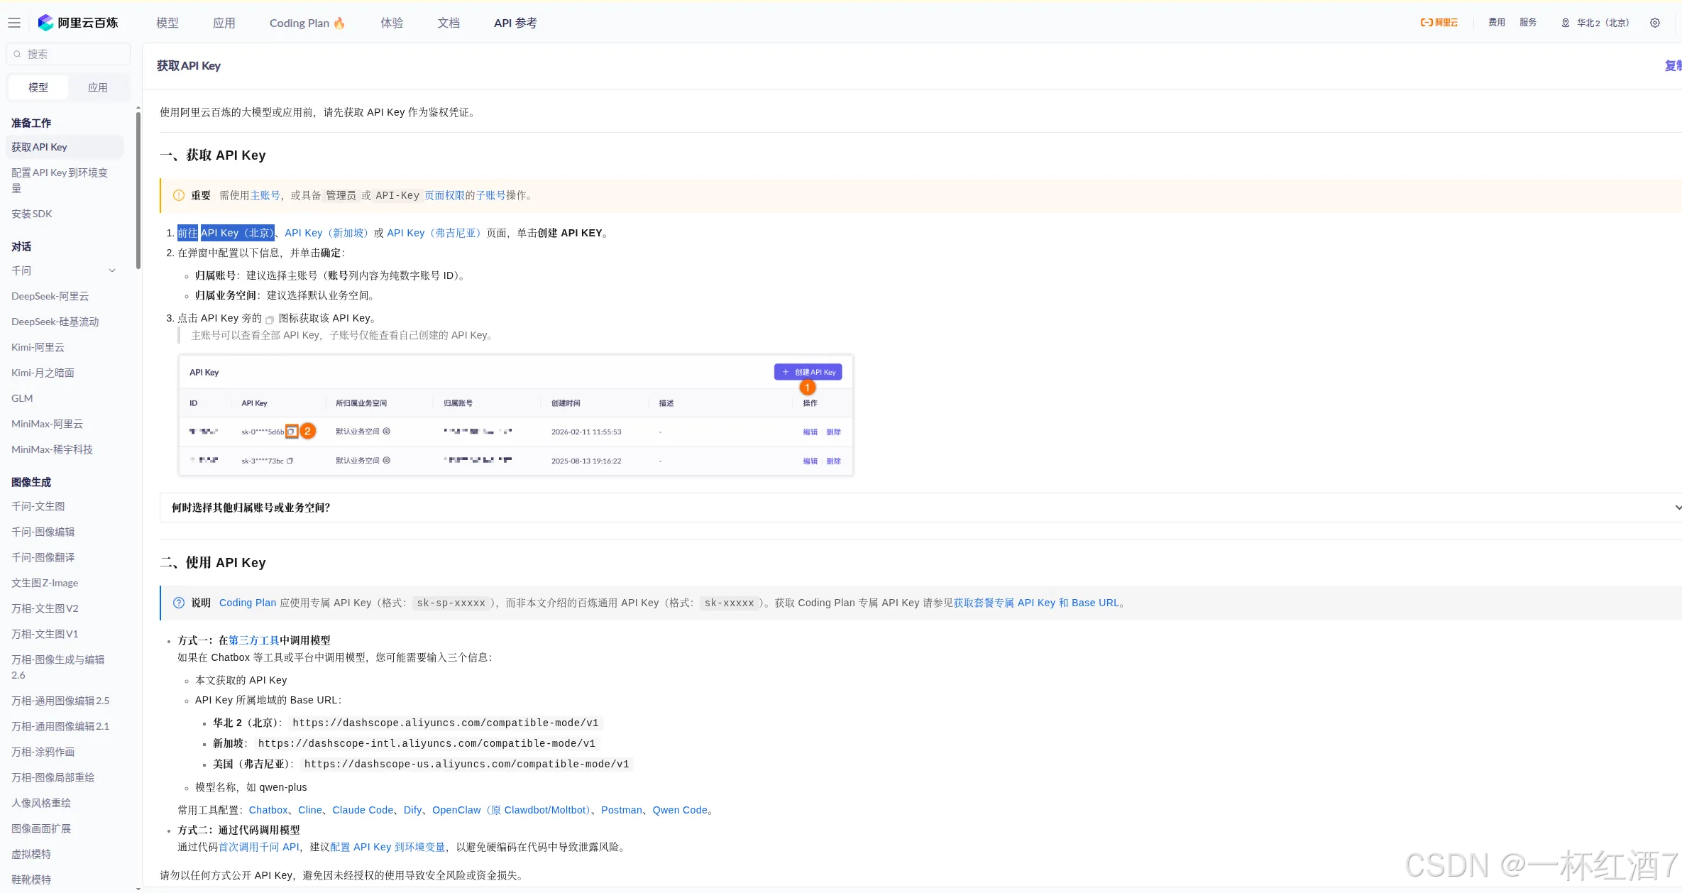The width and height of the screenshot is (1682, 893).
Task: Click the Coding Plan flame icon
Action: (339, 23)
